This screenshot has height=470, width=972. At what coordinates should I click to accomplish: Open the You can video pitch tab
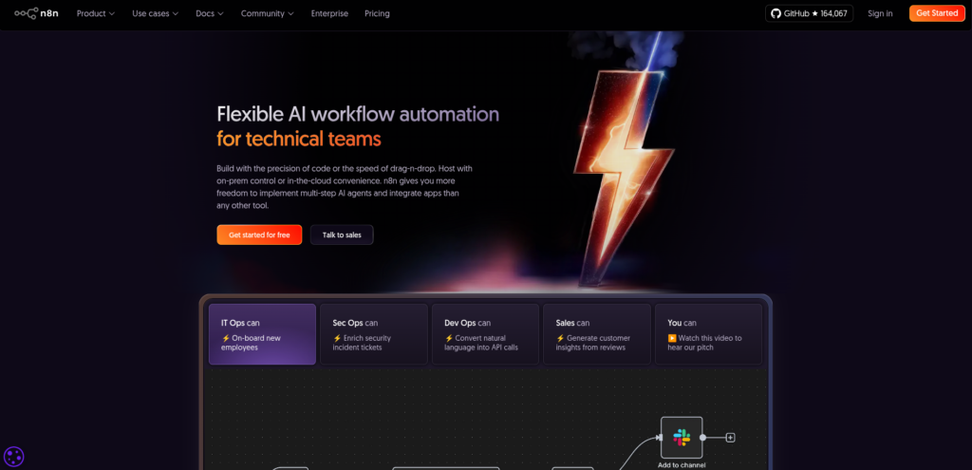pos(708,334)
